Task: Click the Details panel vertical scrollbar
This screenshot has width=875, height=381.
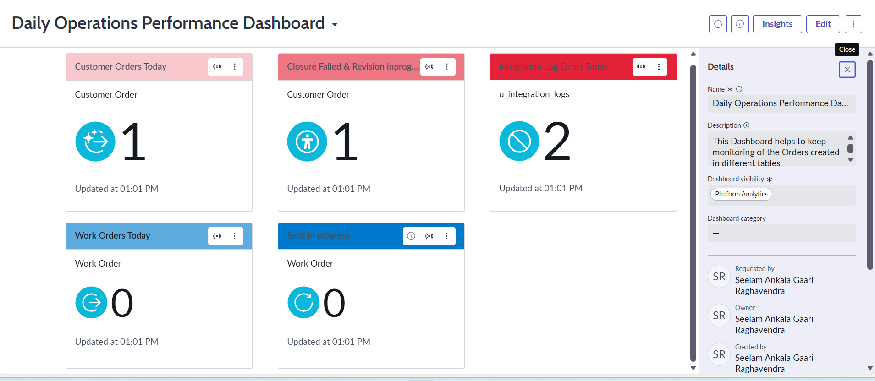Action: [x=870, y=165]
